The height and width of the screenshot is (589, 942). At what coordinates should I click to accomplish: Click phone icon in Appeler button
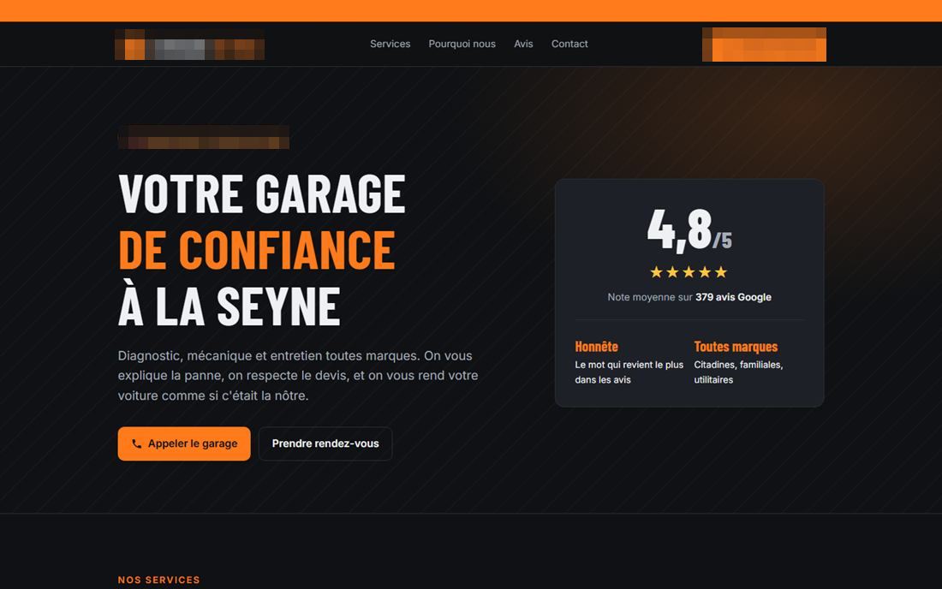[137, 443]
